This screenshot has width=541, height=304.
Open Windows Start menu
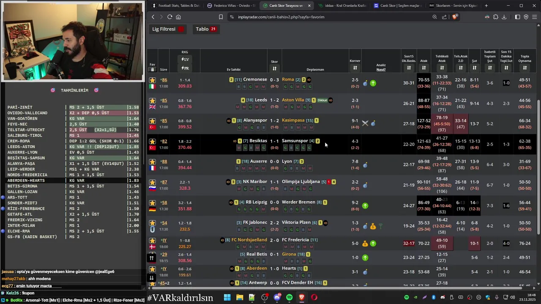[x=227, y=297]
